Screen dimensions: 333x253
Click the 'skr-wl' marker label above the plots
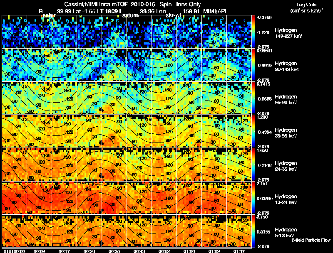[x=173, y=15]
